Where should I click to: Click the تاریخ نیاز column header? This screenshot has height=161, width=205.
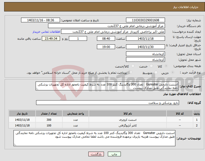[22, 113]
